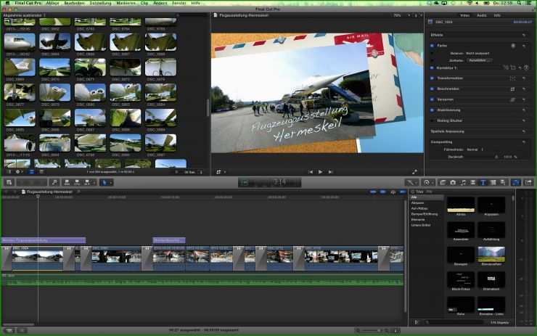Toggle the Farbe effect checkbox
Screen dimensions: 537x336
coord(433,46)
